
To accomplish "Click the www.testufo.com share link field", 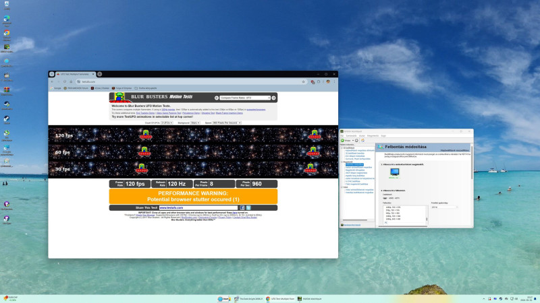I will pos(198,208).
